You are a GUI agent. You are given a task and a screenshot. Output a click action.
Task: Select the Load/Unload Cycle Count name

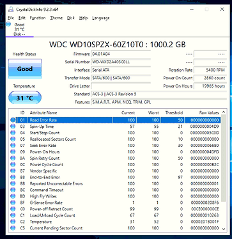click(x=52, y=215)
